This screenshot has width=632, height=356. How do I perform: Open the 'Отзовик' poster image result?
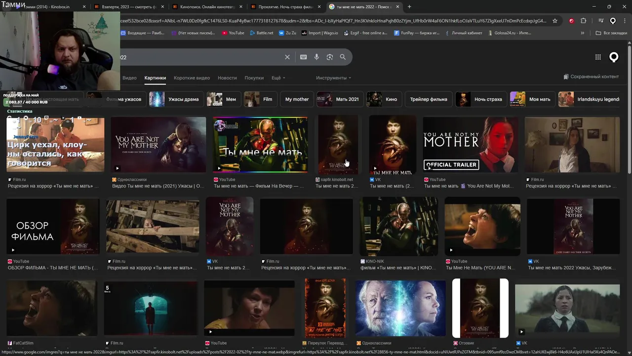[x=480, y=309]
